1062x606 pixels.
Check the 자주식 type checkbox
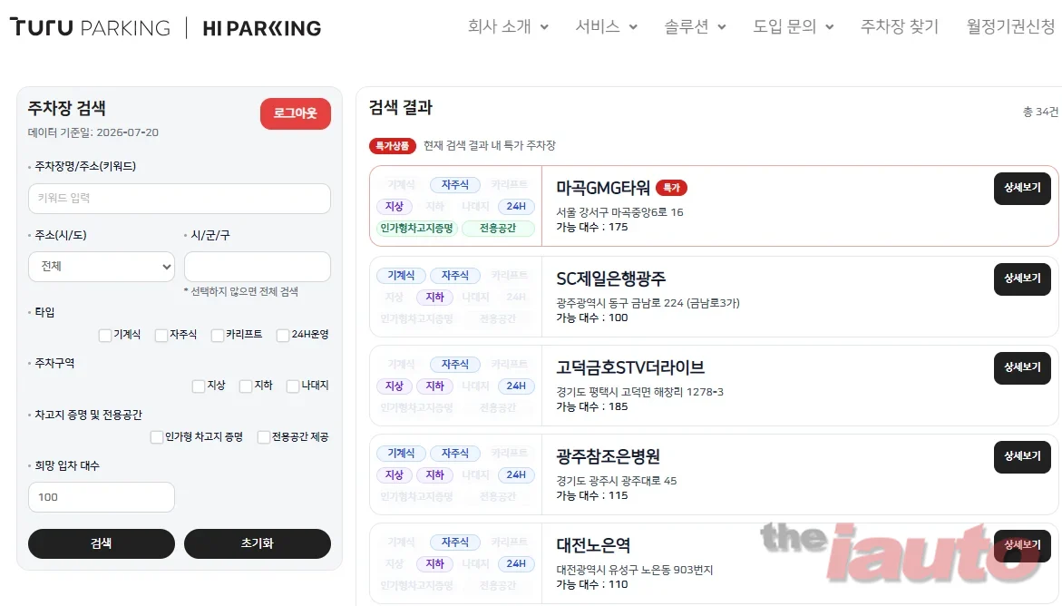pos(161,335)
